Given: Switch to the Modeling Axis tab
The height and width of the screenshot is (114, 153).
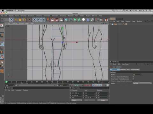Looking at the screenshot, I should coord(125,70).
